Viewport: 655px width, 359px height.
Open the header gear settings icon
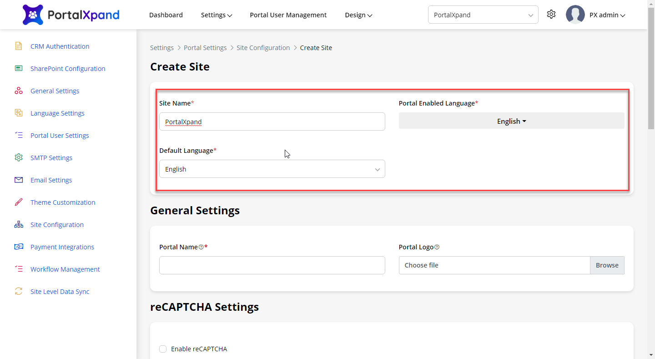point(551,15)
